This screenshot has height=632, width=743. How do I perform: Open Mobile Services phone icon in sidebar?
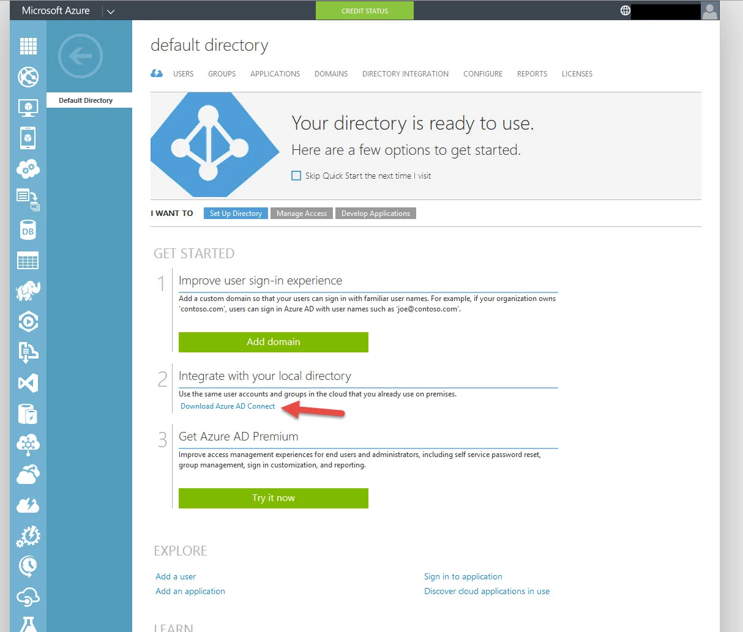(28, 138)
